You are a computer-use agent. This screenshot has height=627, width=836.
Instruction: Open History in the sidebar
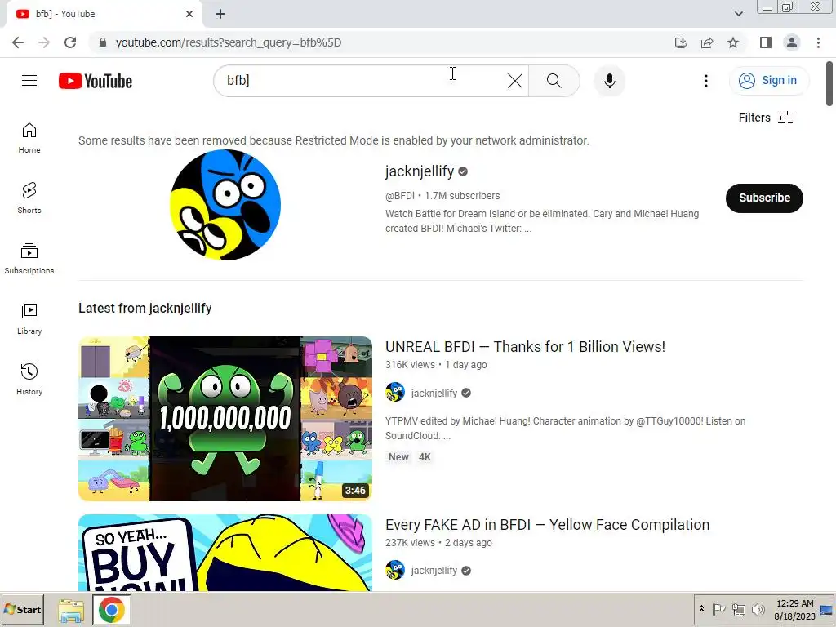coord(29,379)
